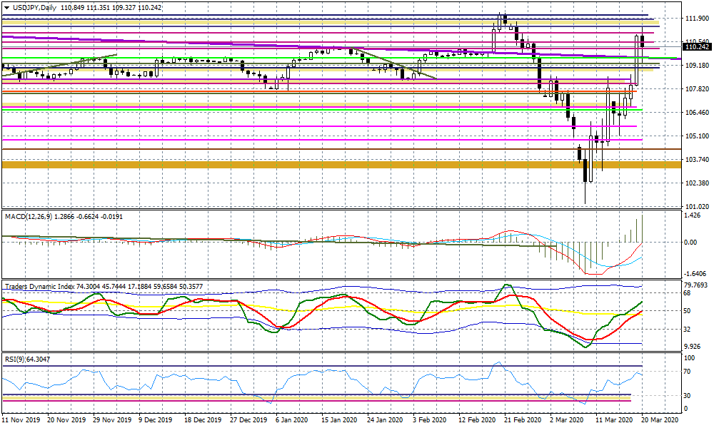Click the TDI scale value 9.926
This screenshot has height=428, width=714.
coord(693,347)
